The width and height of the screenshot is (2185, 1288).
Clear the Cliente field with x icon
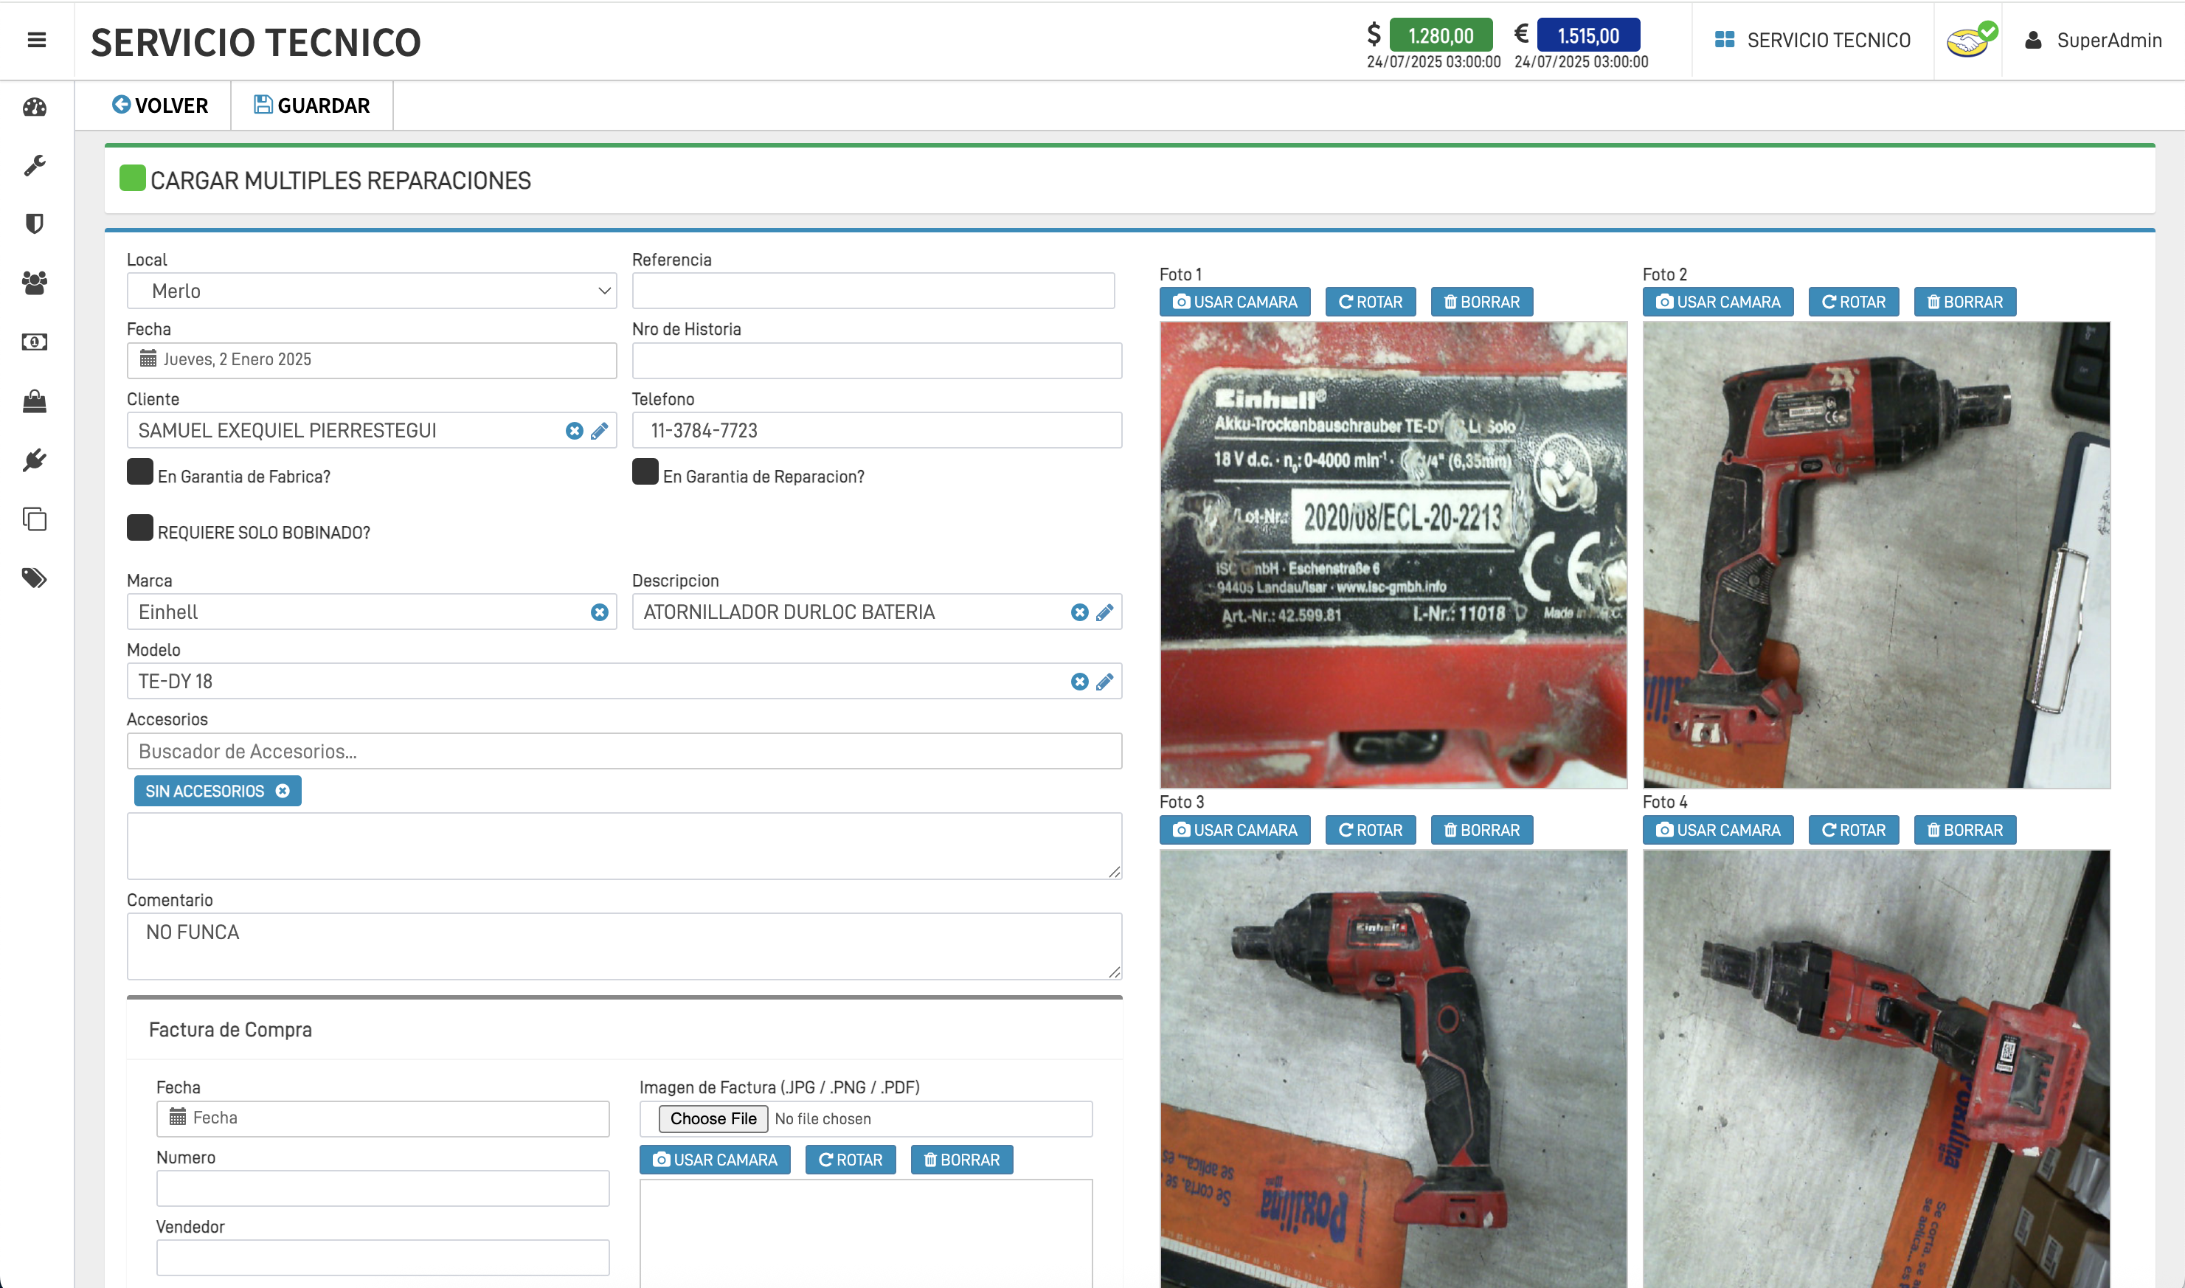pos(574,432)
